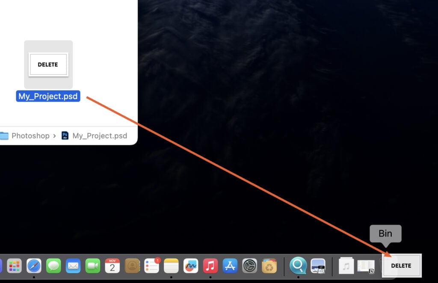Click the DELETE file being dropped on the Bin

click(401, 265)
